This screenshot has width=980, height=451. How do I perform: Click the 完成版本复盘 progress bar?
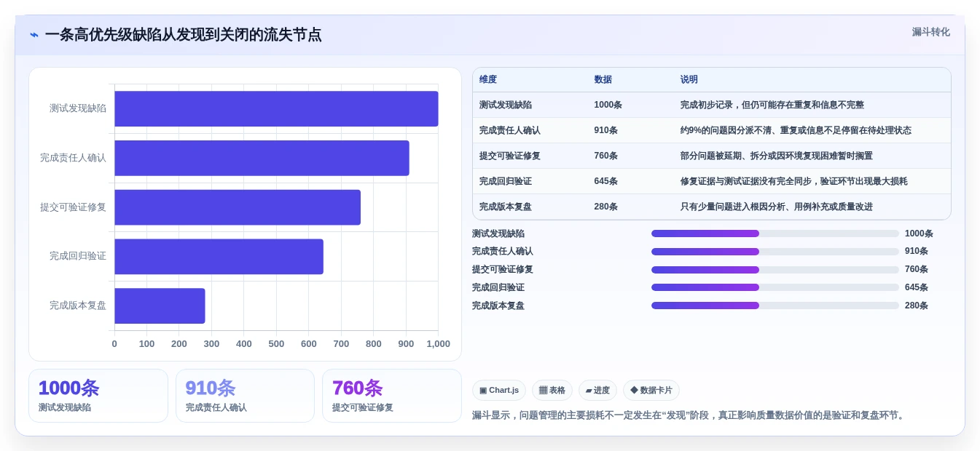[775, 306]
